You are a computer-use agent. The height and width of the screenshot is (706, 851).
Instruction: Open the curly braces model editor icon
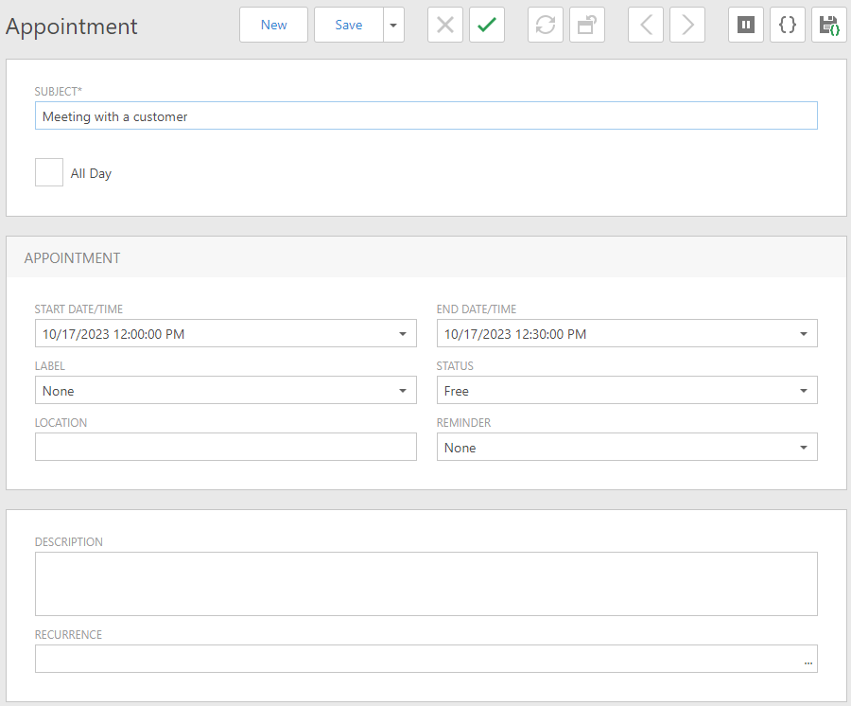(788, 25)
